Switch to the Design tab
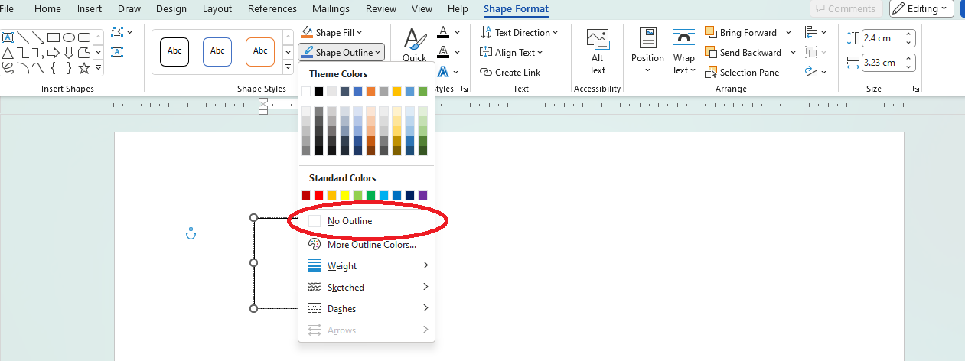The image size is (965, 361). pyautogui.click(x=171, y=9)
